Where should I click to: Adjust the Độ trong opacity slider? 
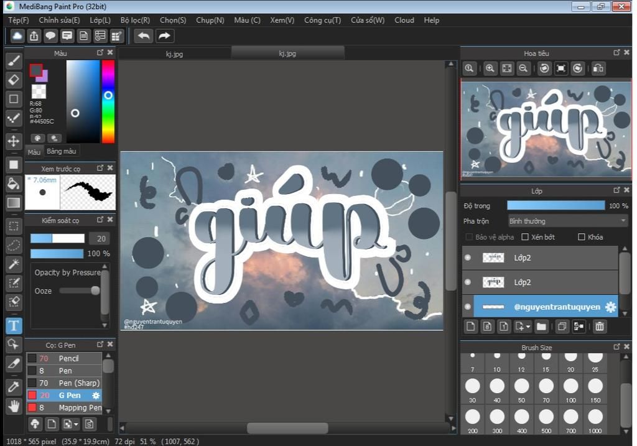pyautogui.click(x=556, y=205)
